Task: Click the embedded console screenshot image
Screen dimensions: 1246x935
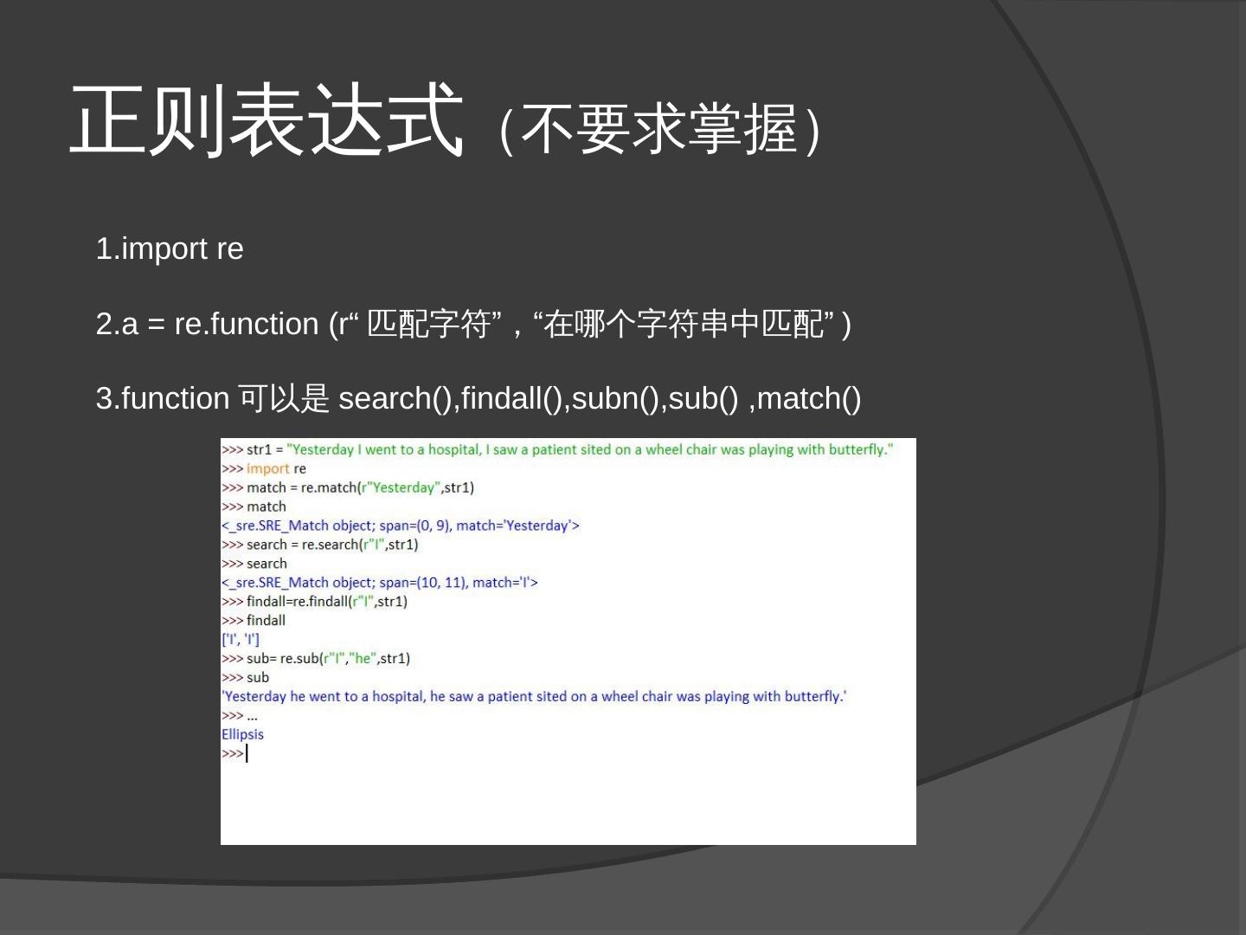Action: pos(568,641)
